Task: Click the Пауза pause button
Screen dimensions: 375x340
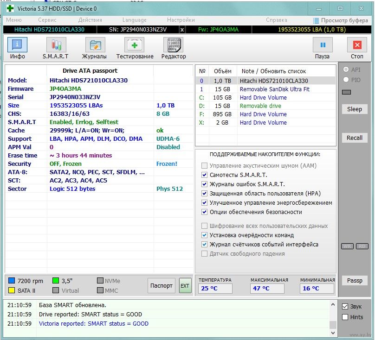Action: coord(323,44)
